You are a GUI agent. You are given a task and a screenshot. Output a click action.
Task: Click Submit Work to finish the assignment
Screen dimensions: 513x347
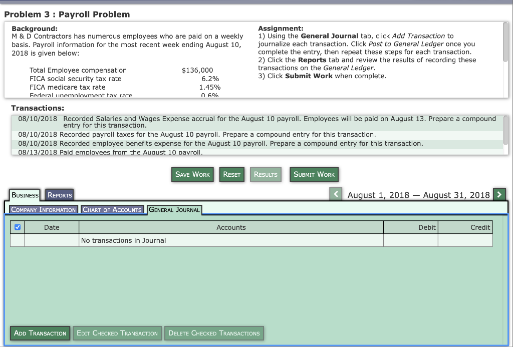(314, 174)
